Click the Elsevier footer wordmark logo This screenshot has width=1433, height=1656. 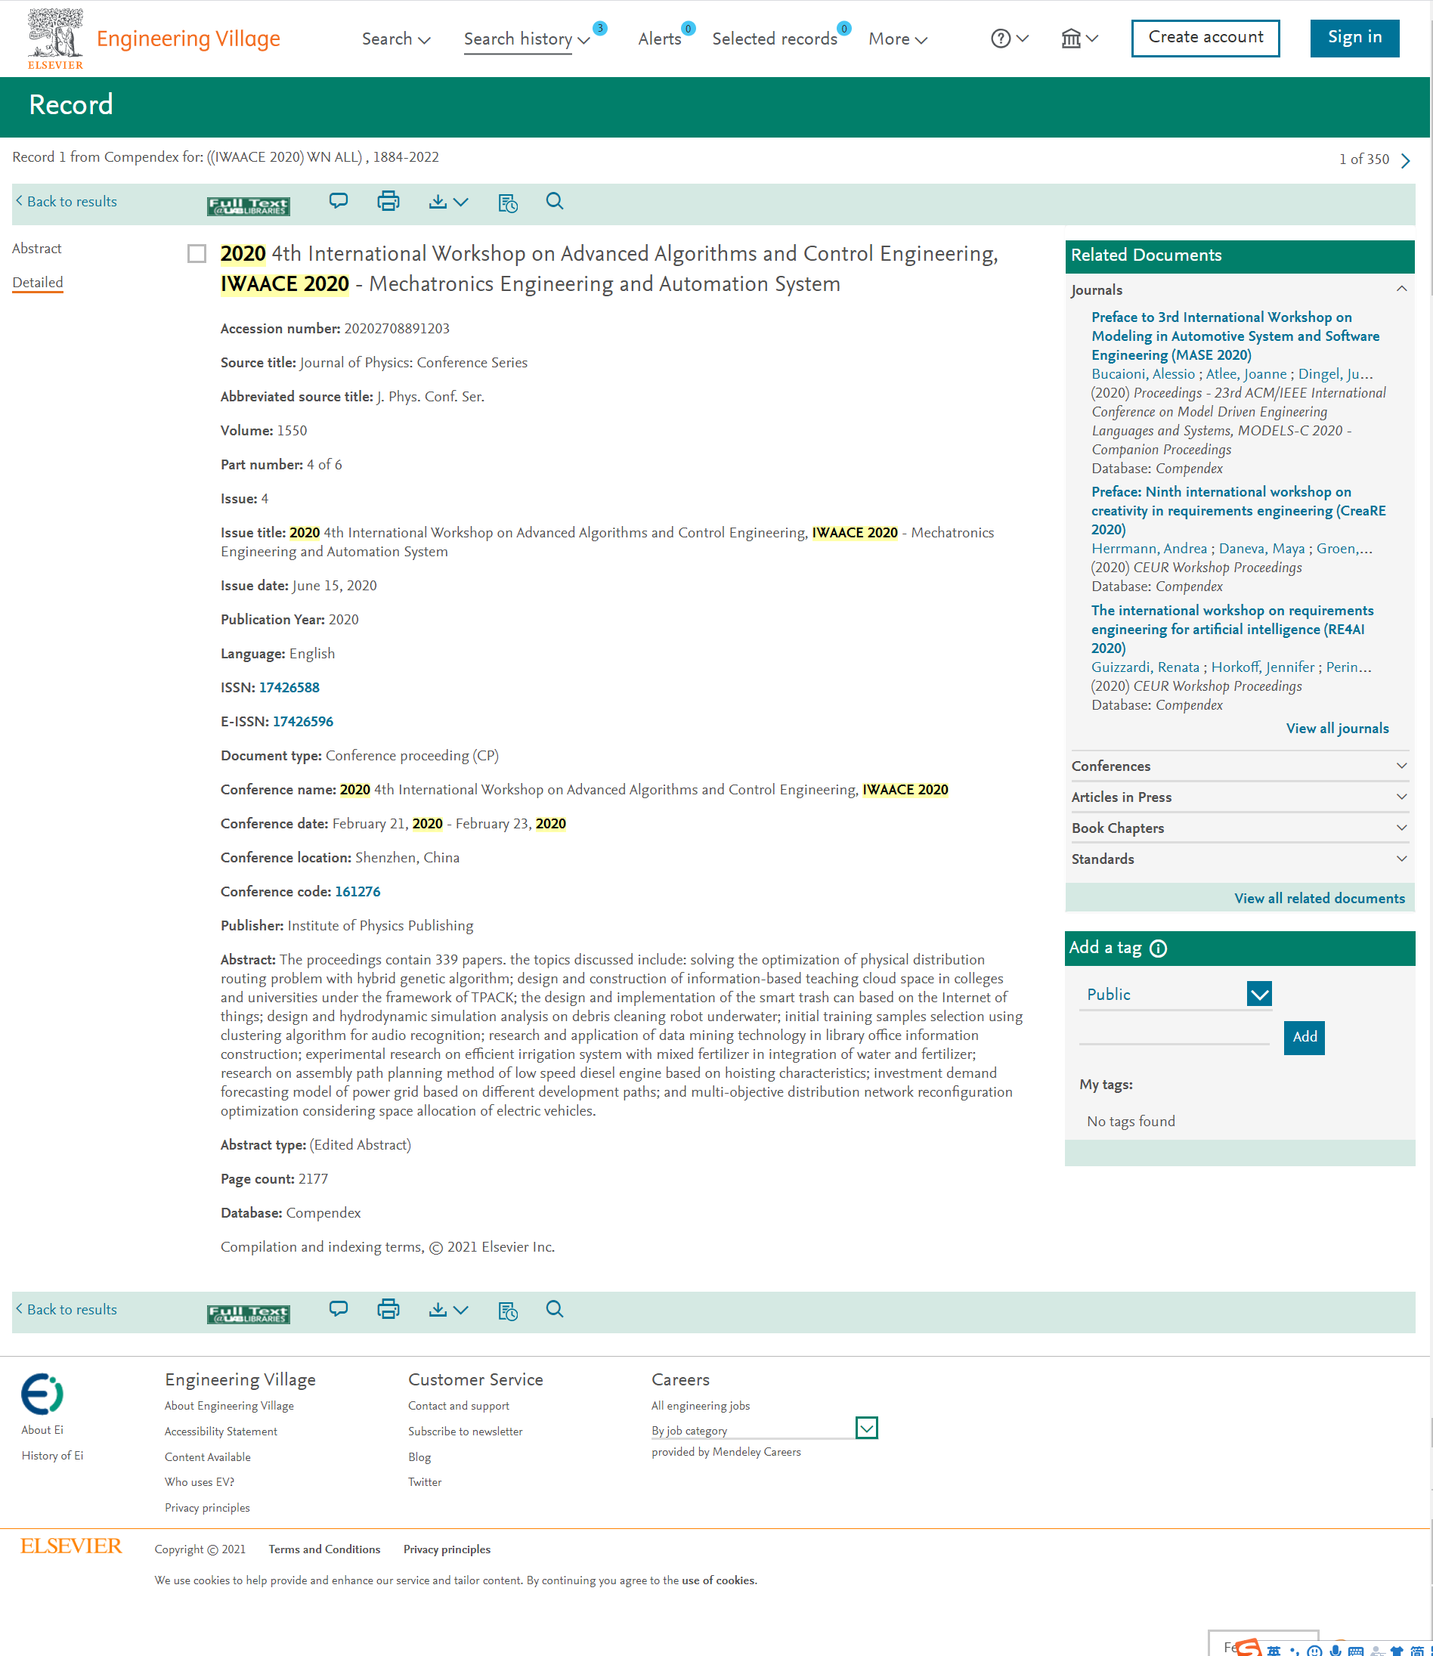tap(71, 1546)
